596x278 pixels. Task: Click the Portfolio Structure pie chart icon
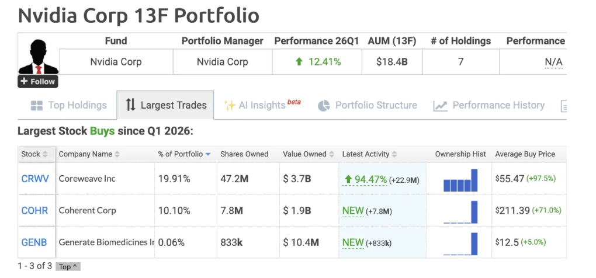point(324,106)
